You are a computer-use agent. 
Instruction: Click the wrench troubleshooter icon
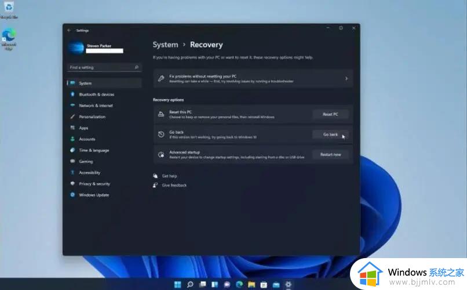click(161, 79)
